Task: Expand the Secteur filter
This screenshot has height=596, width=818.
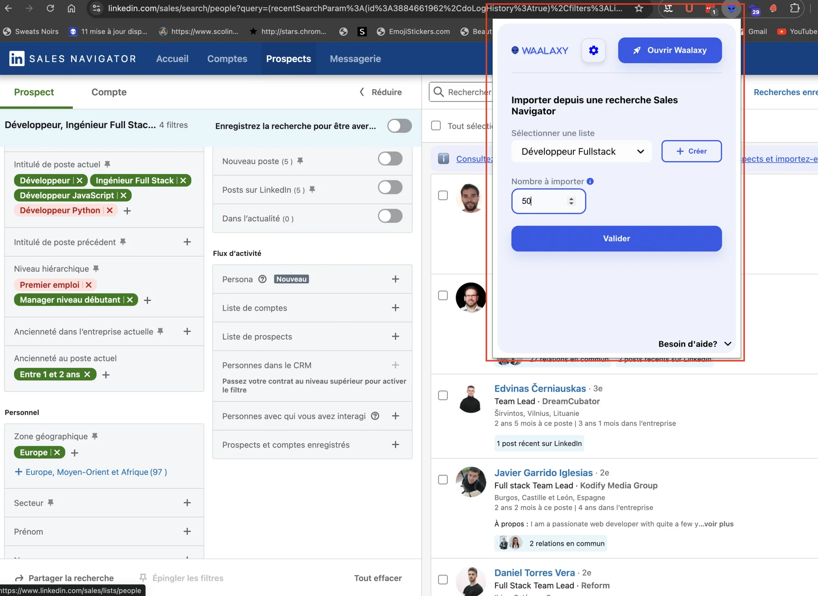Action: 187,503
